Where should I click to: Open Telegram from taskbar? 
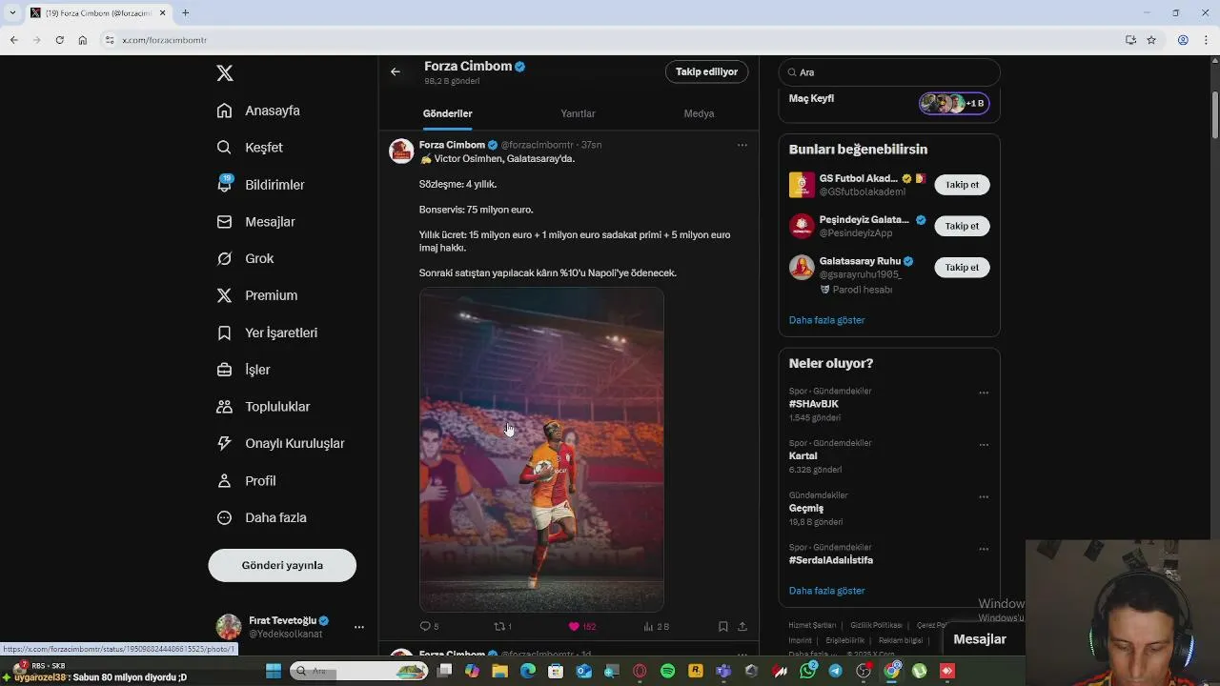click(x=835, y=671)
